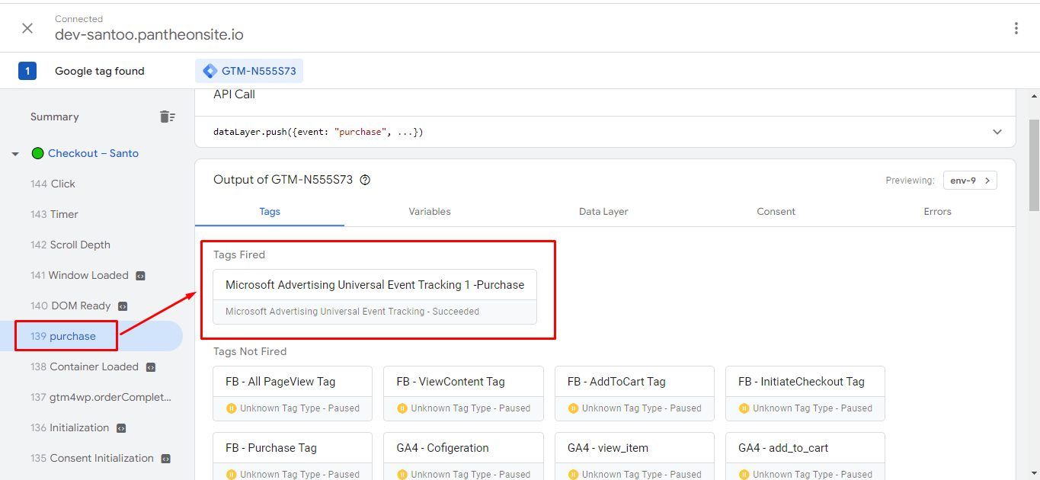Click the green status dot beside Checkout – Santo
Image resolution: width=1040 pixels, height=480 pixels.
[37, 153]
